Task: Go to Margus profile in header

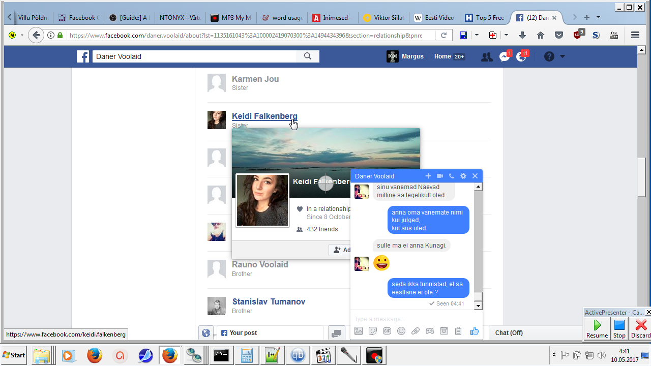Action: (x=405, y=56)
